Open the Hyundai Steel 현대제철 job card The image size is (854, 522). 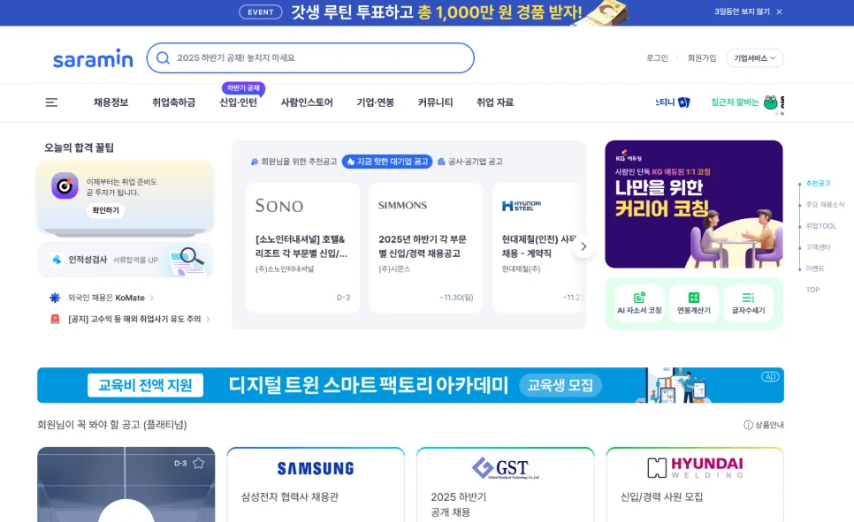point(538,248)
